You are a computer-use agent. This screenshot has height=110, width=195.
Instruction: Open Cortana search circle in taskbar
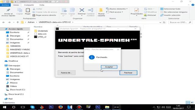(x=14, y=107)
